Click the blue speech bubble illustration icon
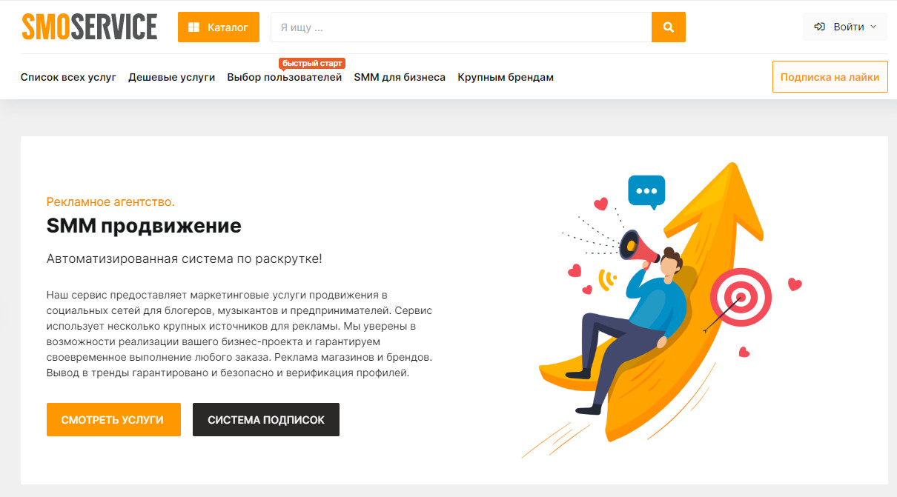The height and width of the screenshot is (497, 897). coord(646,192)
